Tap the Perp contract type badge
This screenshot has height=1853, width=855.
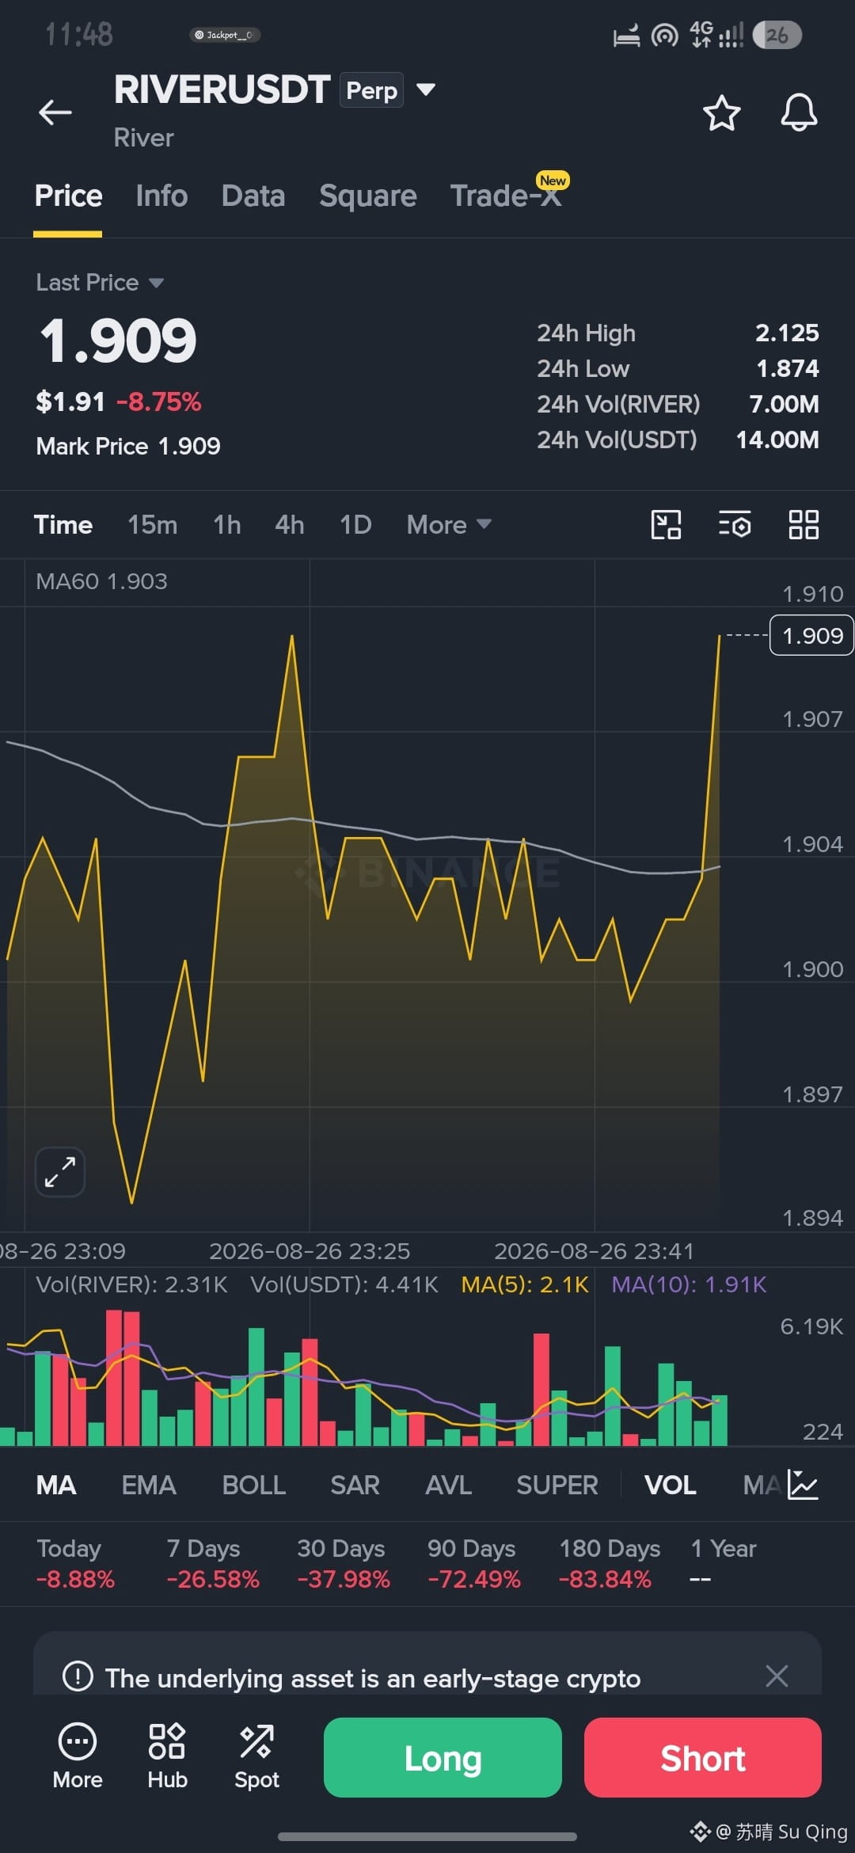371,90
